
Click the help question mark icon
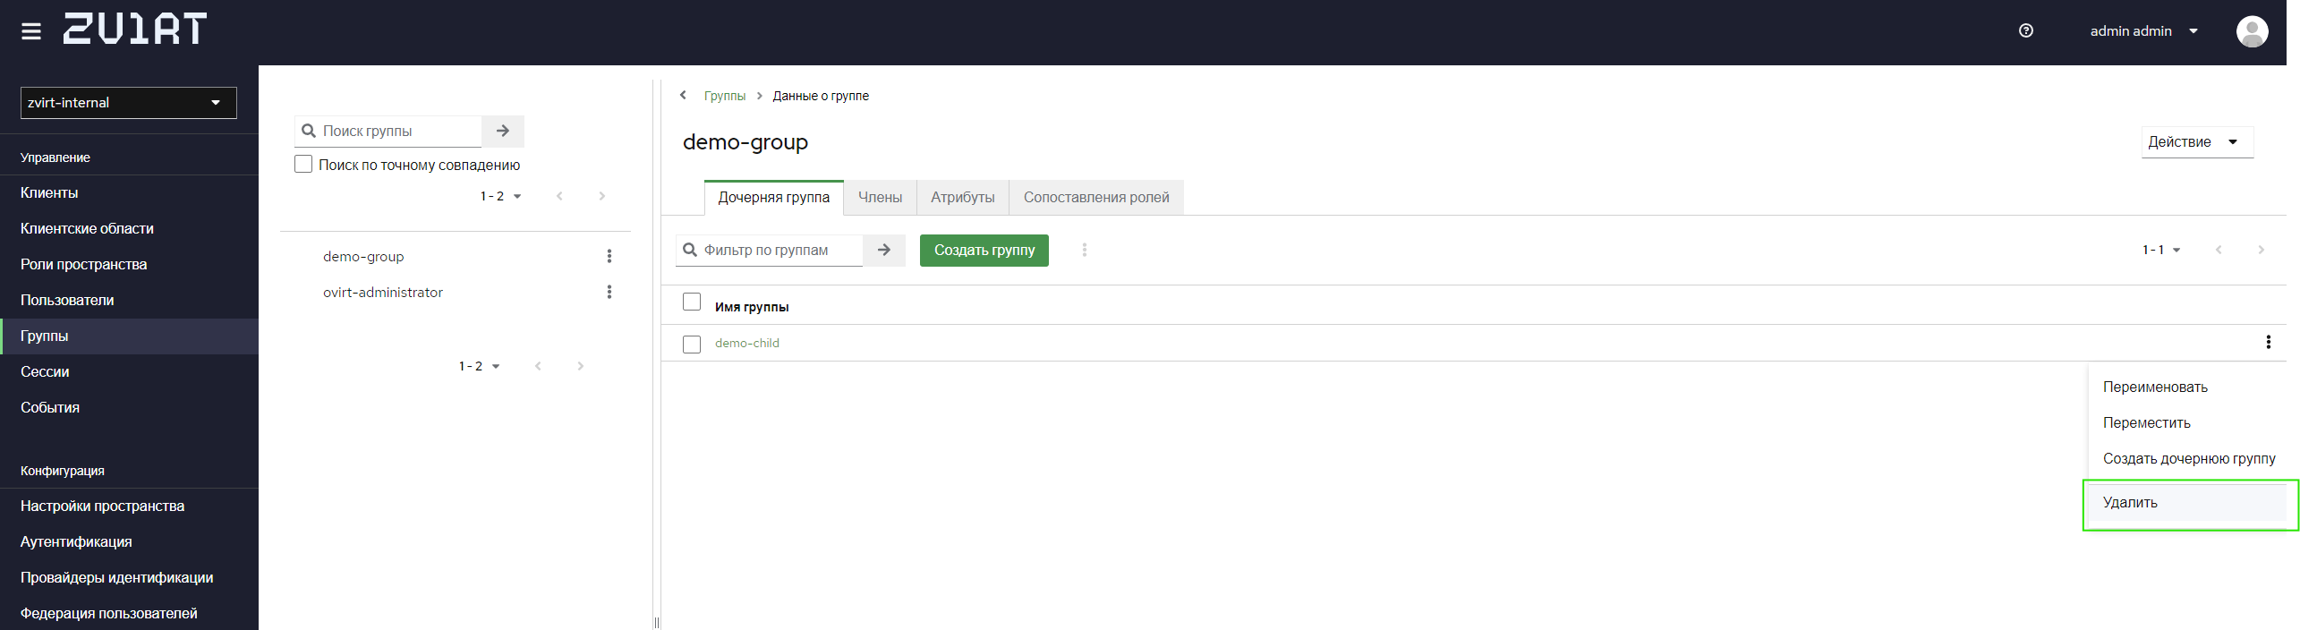(2026, 30)
